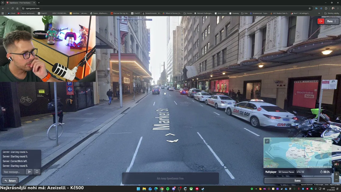Open Spotify from taskbar

tap(168, 189)
